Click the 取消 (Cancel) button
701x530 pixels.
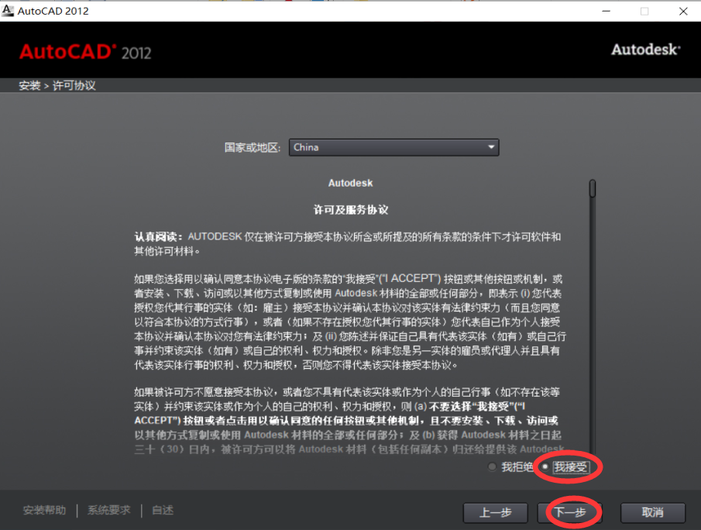coord(651,512)
